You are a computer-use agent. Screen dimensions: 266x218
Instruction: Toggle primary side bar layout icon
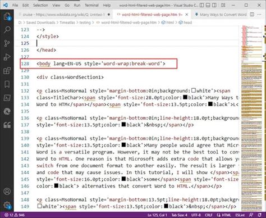tap(201, 5)
